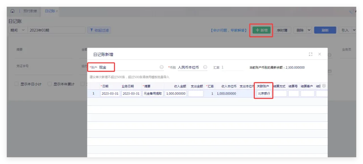Viewport: 363px width, 164px height.
Task: Click the 业务日期 column header
Action: (128, 86)
